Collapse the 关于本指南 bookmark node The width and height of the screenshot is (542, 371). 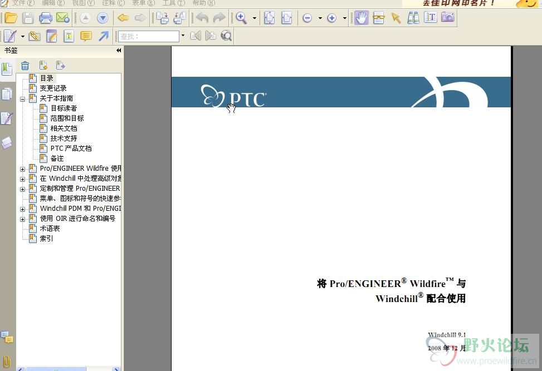pyautogui.click(x=23, y=98)
